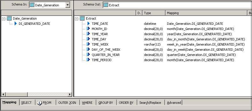The height and width of the screenshot is (111, 252).
Task: Select the DAY_OF_THE_WEEK output column
Action: click(x=106, y=50)
